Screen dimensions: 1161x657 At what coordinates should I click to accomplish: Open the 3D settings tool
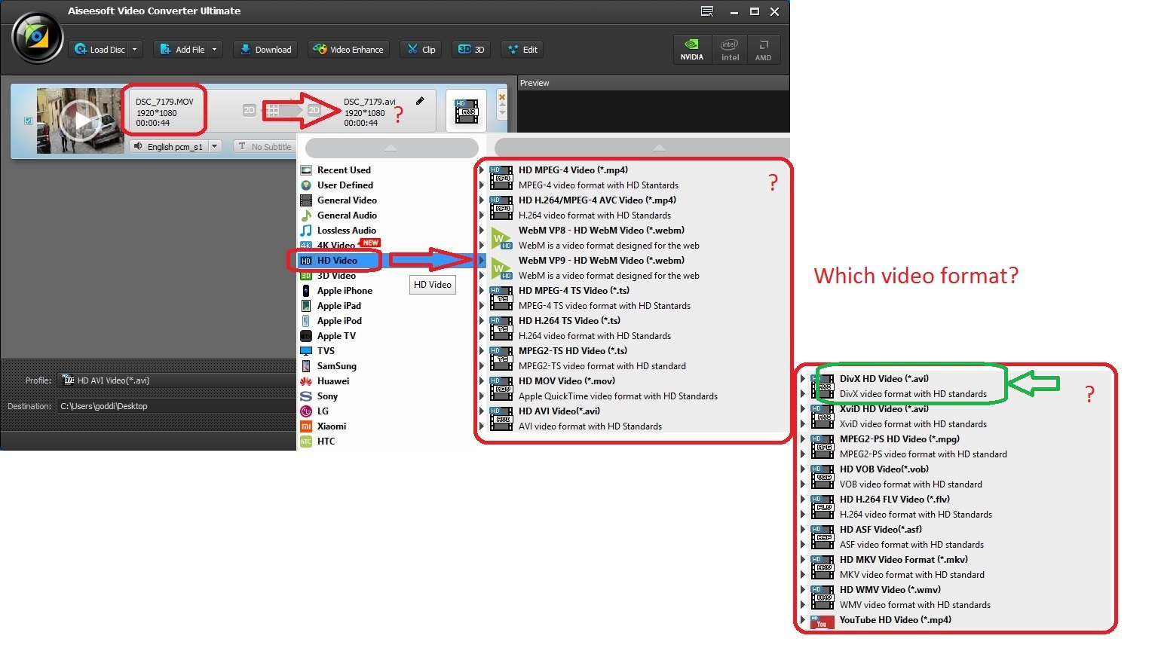click(471, 50)
